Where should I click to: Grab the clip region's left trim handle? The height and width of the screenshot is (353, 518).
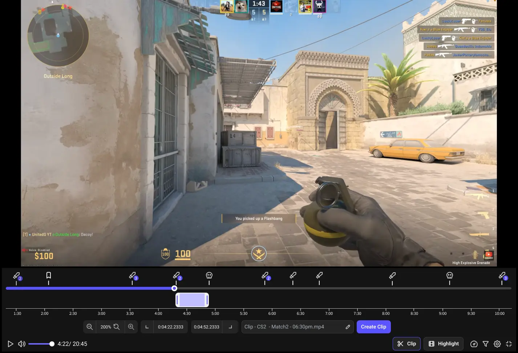(178, 300)
